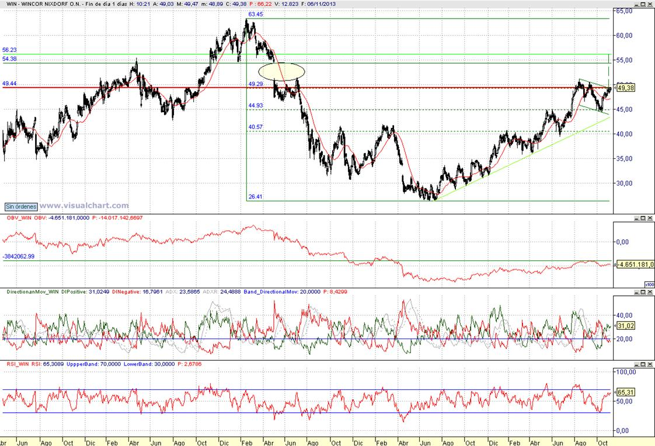Click the 44.93 Fibonacci level label
Image resolution: width=655 pixels, height=446 pixels.
(256, 105)
